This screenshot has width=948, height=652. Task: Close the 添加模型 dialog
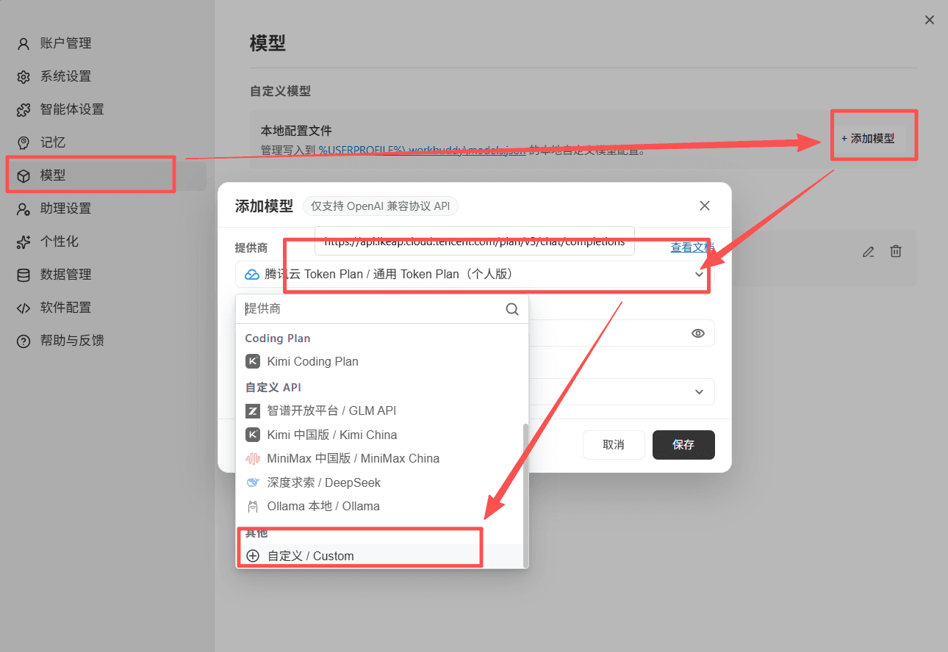(705, 206)
